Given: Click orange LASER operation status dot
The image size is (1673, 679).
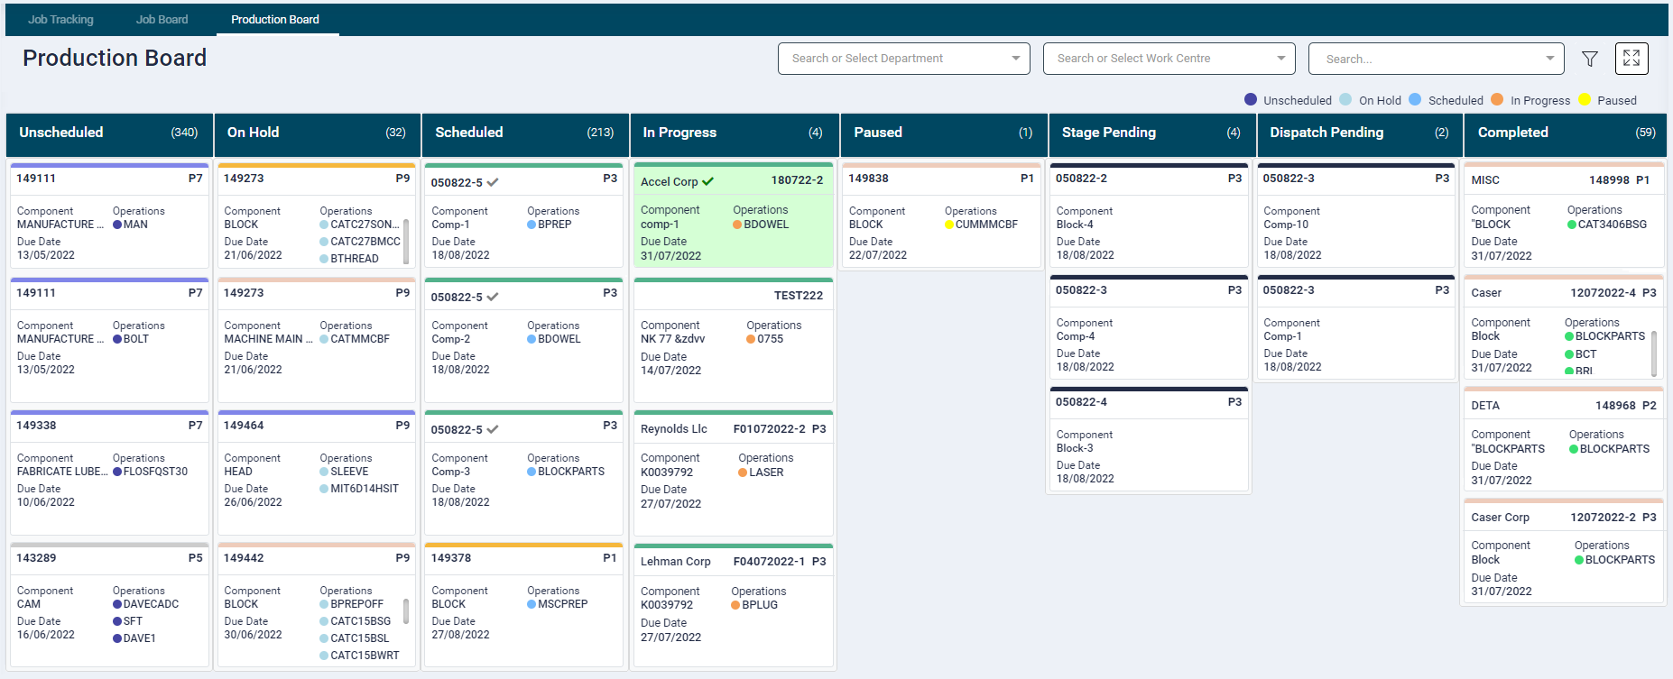Looking at the screenshot, I should click(x=743, y=473).
